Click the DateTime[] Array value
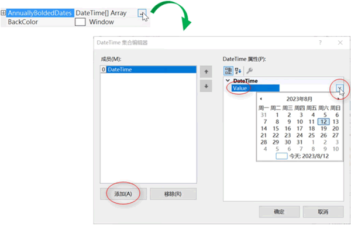Viewport: 351px width, 225px height. coord(101,13)
